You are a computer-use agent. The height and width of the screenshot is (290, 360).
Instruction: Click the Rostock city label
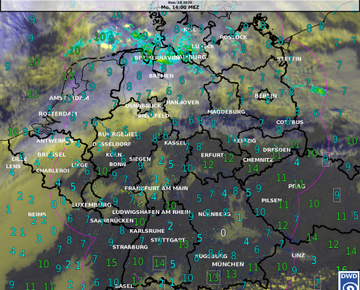click(233, 37)
